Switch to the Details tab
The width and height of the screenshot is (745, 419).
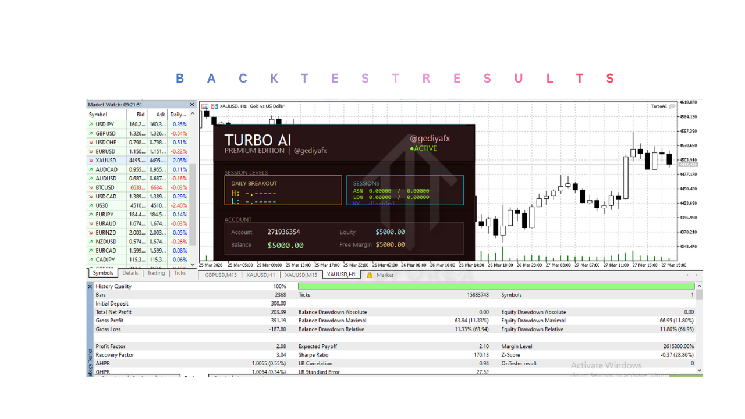(130, 272)
